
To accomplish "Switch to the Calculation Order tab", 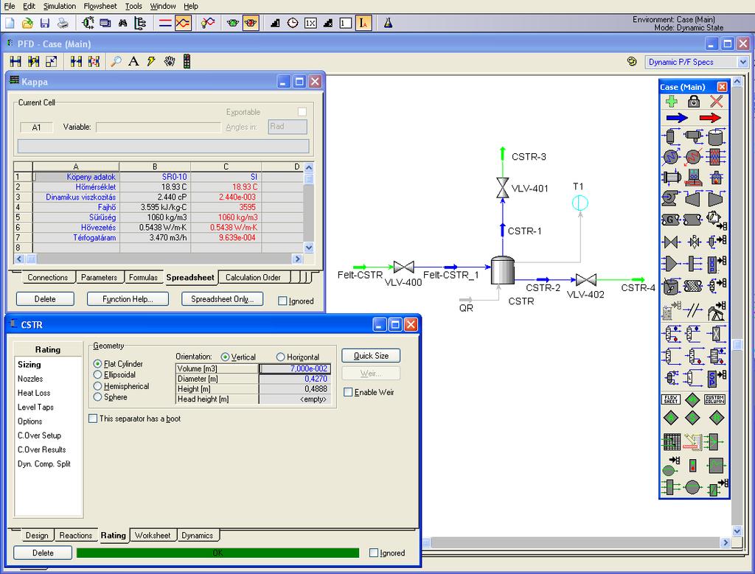I will tap(253, 278).
